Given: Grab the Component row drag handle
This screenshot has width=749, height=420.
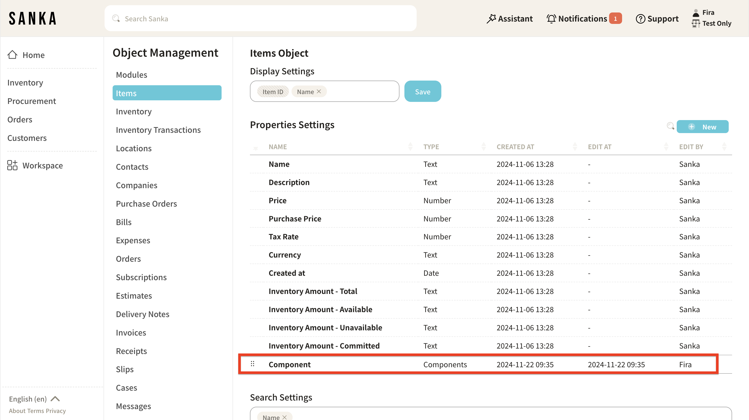Looking at the screenshot, I should [x=252, y=364].
